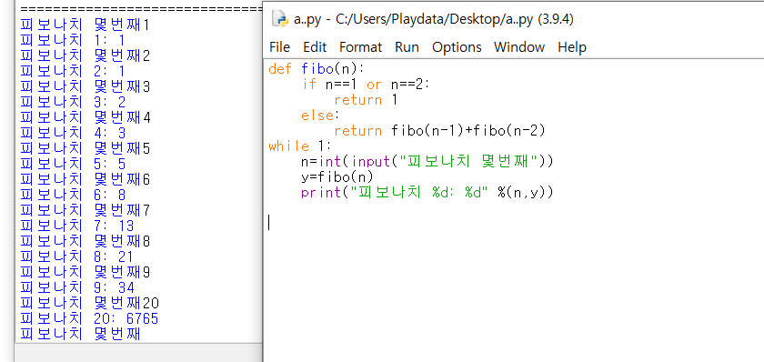This screenshot has width=764, height=362.
Task: Open the Edit menu
Action: point(315,47)
